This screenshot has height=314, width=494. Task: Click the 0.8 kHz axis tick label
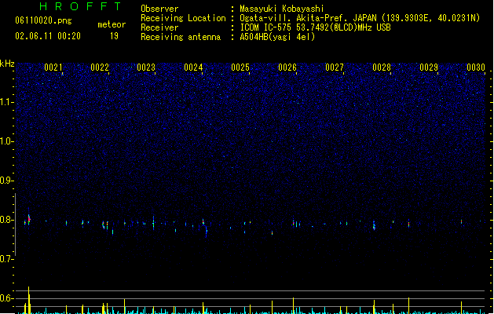[x=6, y=220]
